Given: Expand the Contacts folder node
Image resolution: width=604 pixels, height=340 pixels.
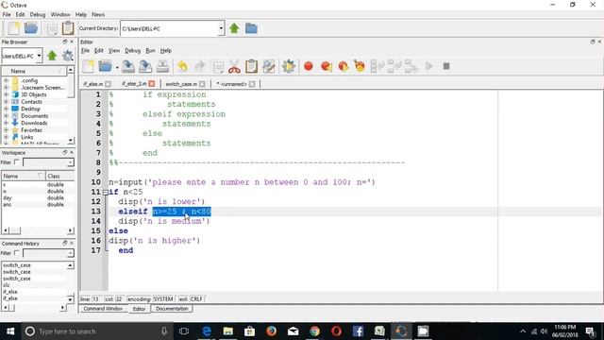Looking at the screenshot, I should tap(6, 102).
